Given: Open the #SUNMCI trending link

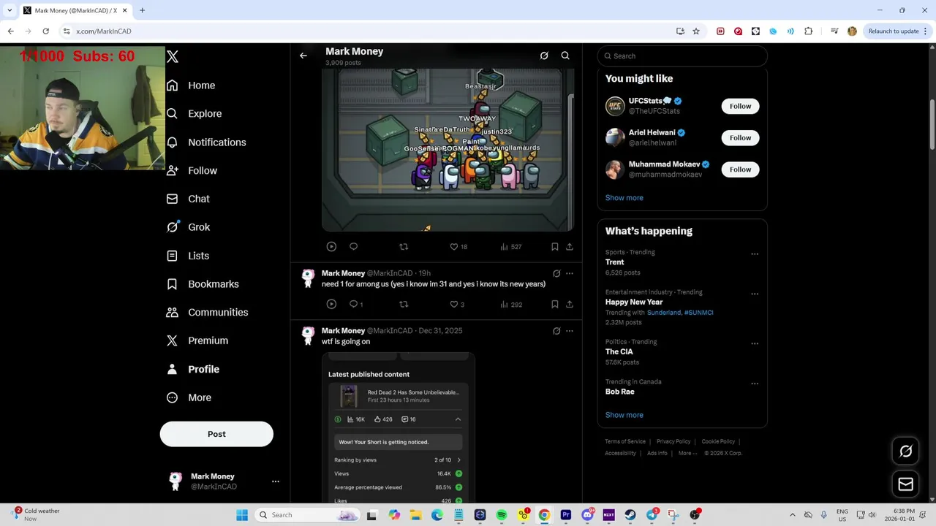Looking at the screenshot, I should point(699,313).
